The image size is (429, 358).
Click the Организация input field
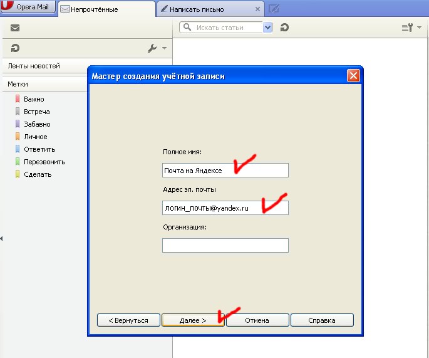tap(225, 245)
